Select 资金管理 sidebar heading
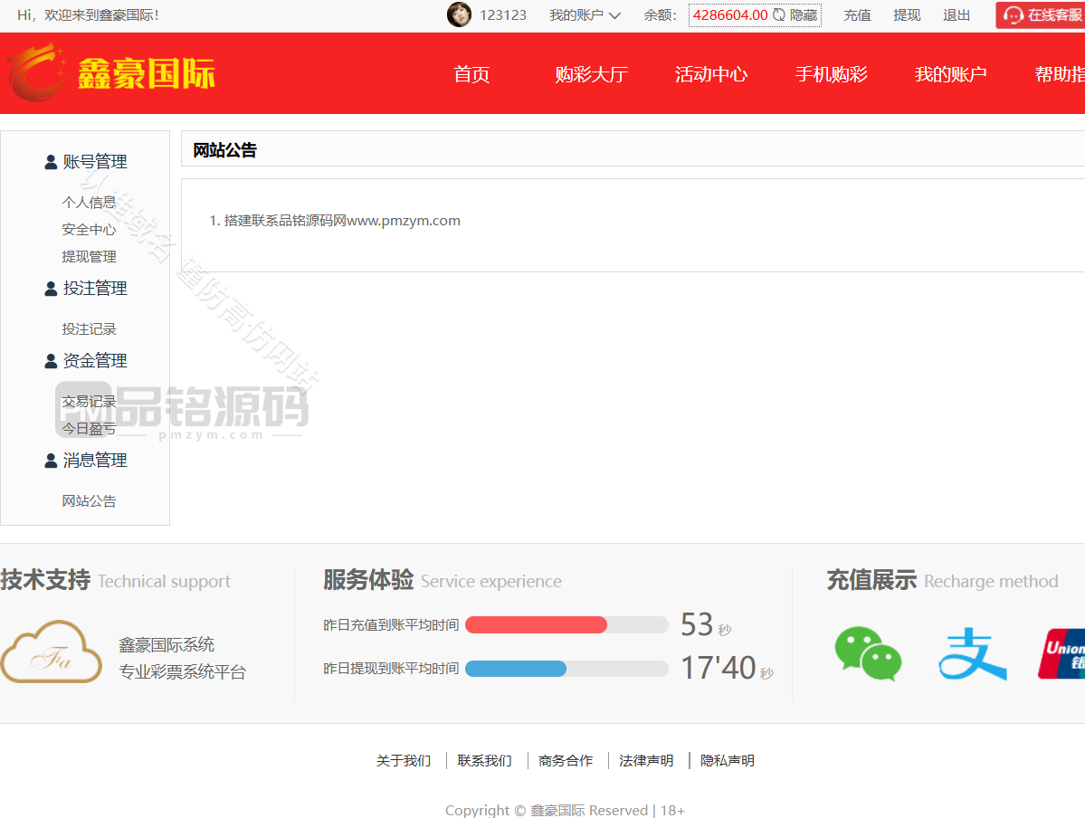 tap(95, 361)
